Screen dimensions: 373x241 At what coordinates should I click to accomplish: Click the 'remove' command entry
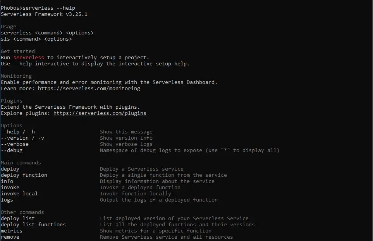click(10, 237)
